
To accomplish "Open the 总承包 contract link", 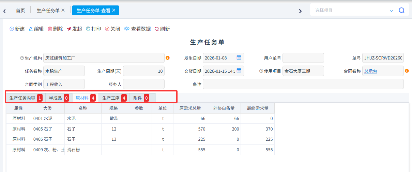I will [371, 71].
